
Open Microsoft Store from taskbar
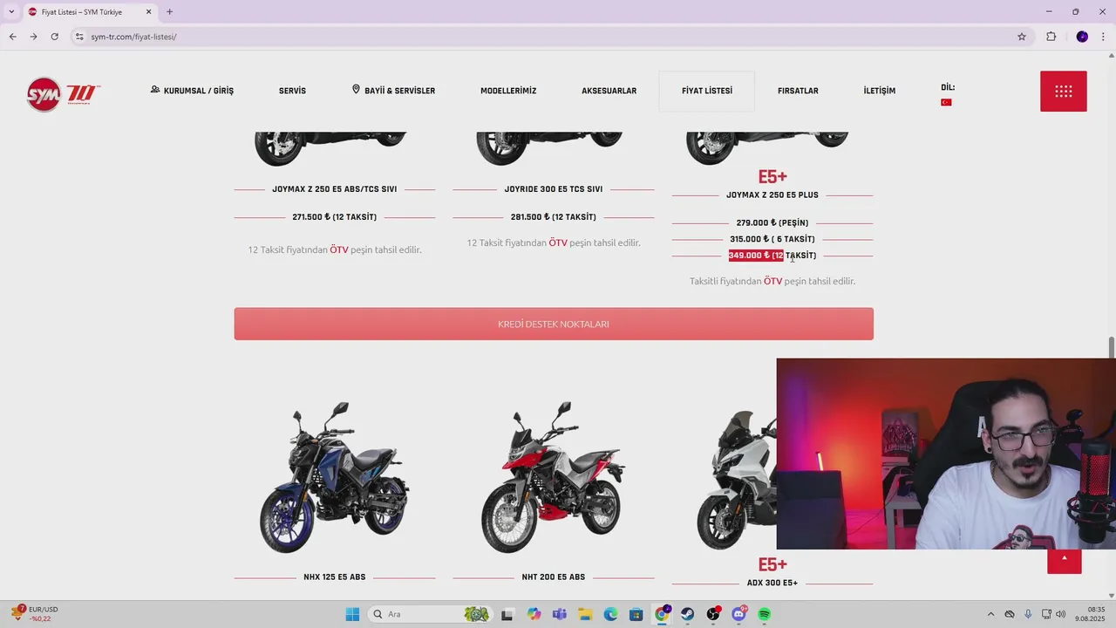point(636,614)
